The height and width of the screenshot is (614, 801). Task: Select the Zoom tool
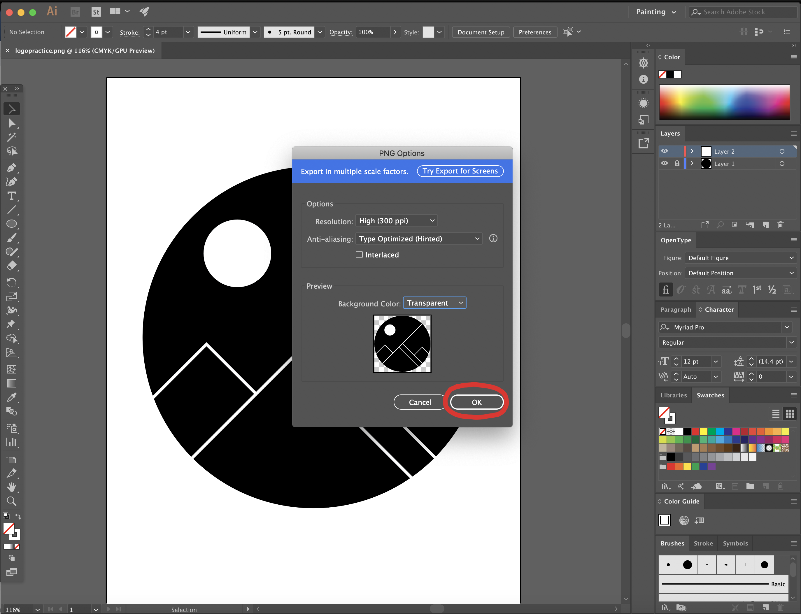click(x=12, y=501)
